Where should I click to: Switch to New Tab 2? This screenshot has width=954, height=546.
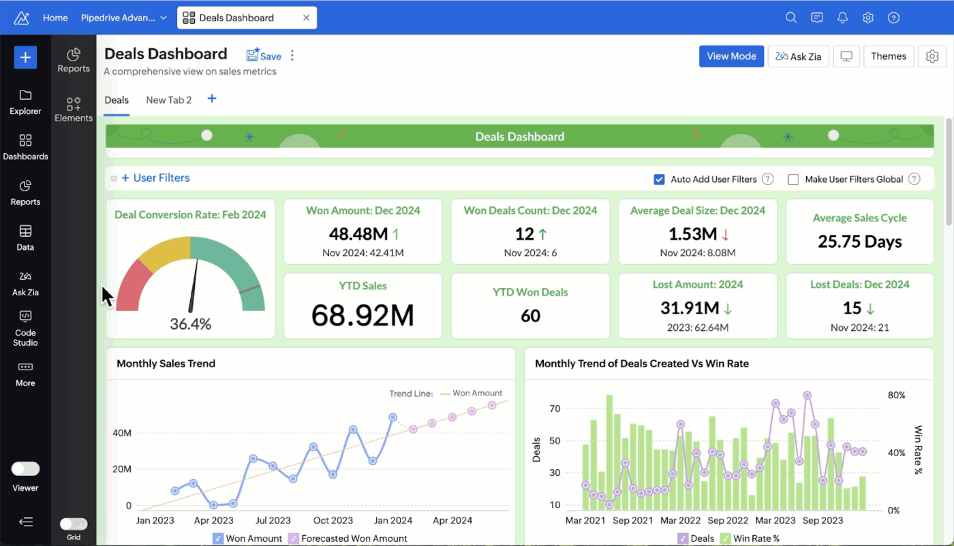click(x=168, y=100)
